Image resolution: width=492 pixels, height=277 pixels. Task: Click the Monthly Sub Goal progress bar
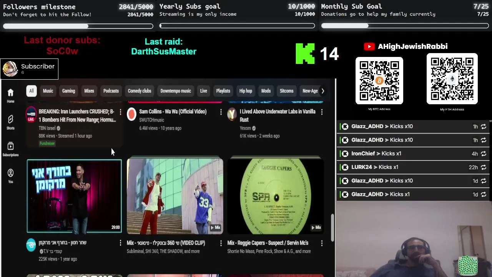(x=405, y=26)
